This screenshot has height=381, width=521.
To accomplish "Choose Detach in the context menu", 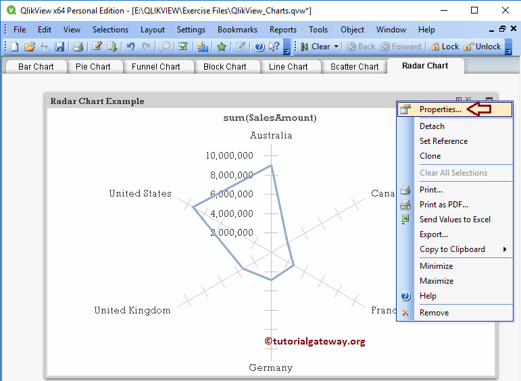I will [x=455, y=126].
